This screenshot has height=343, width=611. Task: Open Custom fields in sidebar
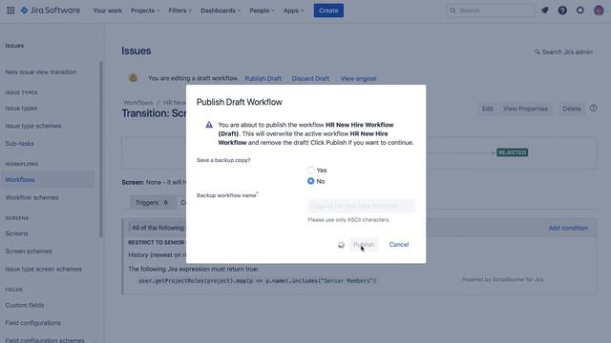click(x=25, y=305)
